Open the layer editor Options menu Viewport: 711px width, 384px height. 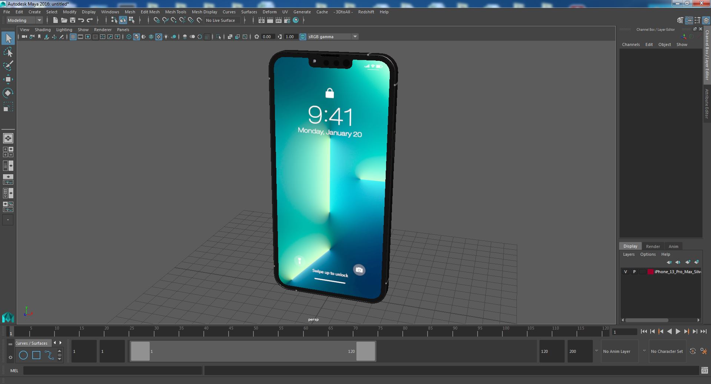tap(648, 254)
